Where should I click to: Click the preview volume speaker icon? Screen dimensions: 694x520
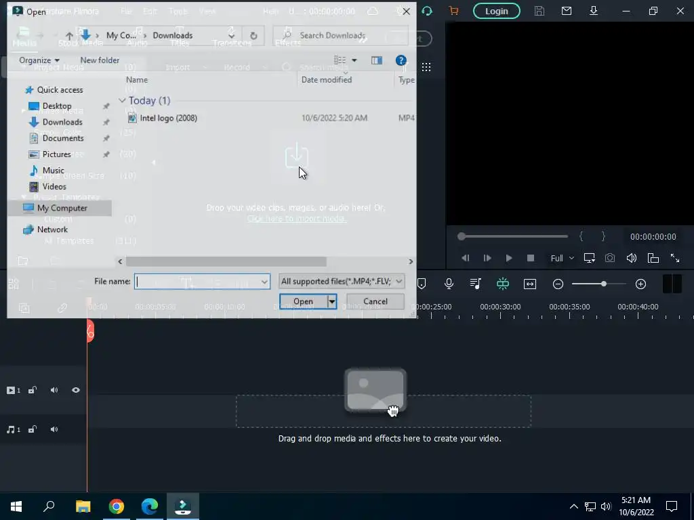point(632,258)
